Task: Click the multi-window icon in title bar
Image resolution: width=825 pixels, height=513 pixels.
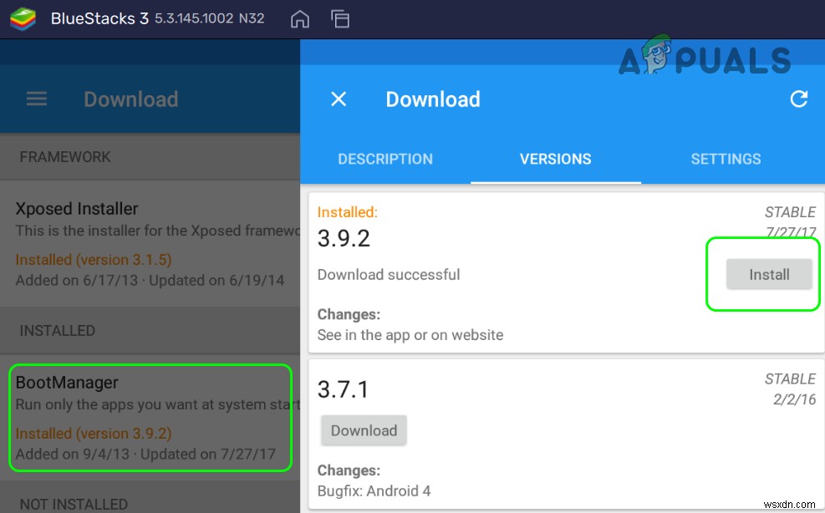Action: pos(340,18)
